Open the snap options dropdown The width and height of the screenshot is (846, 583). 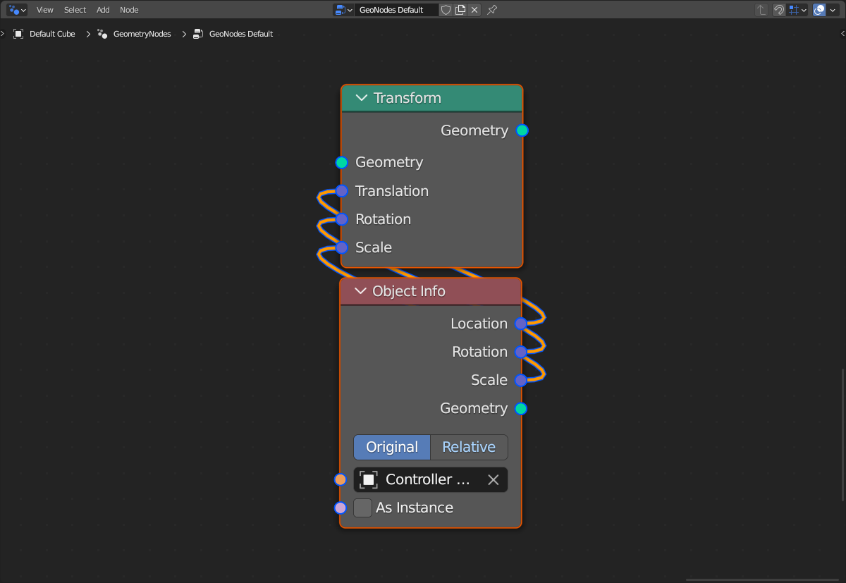click(798, 10)
